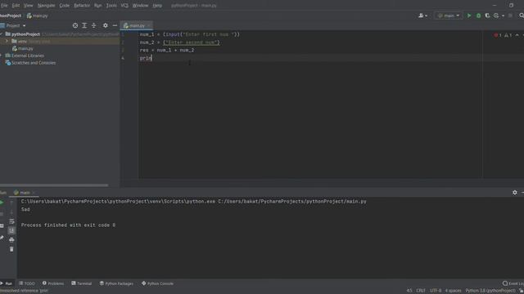Pin the Run tab
The height and width of the screenshot is (294, 524).
pyautogui.click(x=2, y=238)
